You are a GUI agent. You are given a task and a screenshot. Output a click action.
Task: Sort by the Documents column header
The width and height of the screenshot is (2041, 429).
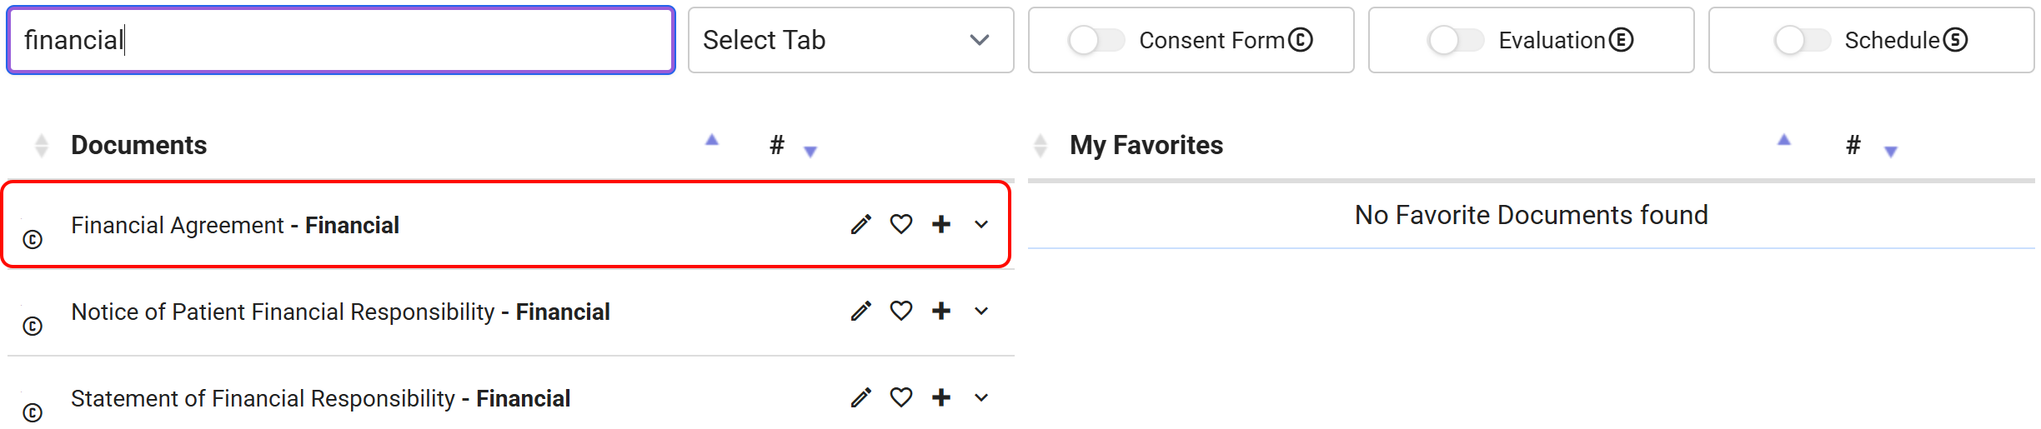pos(138,145)
